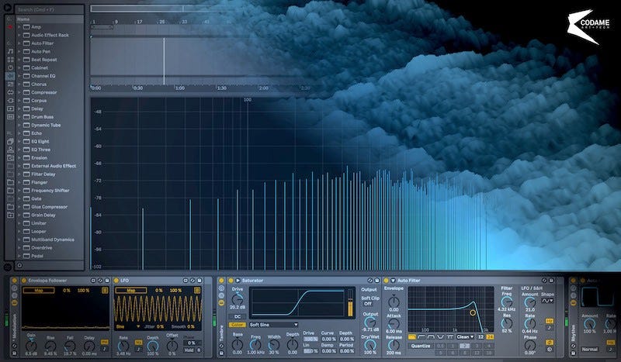Unfold the Saturator expand triangle
The image size is (621, 362).
pyautogui.click(x=238, y=281)
